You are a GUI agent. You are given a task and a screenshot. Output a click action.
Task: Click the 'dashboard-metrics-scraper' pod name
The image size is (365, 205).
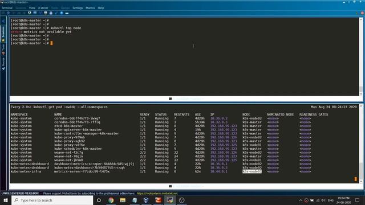coord(94,164)
